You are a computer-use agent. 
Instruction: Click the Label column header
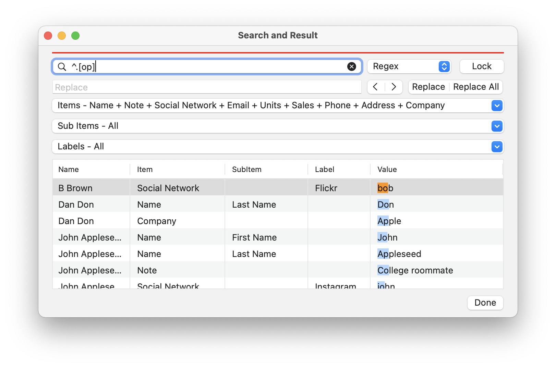[324, 169]
